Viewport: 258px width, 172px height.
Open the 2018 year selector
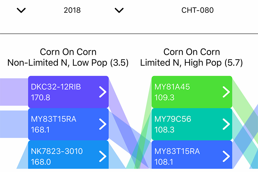tap(72, 10)
